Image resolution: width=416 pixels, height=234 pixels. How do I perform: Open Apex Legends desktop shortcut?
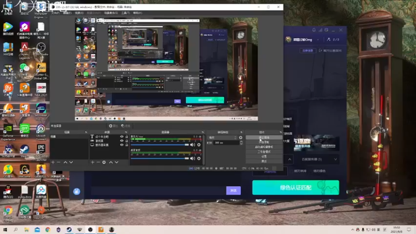[24, 51]
